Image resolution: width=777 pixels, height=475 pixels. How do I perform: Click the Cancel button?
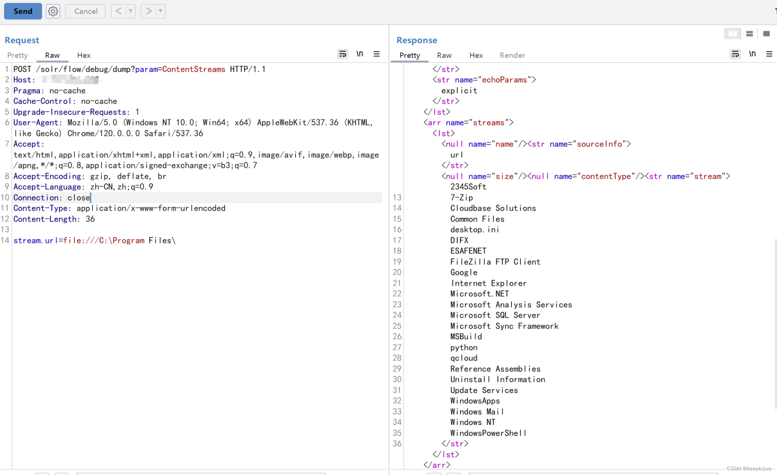[x=85, y=11]
